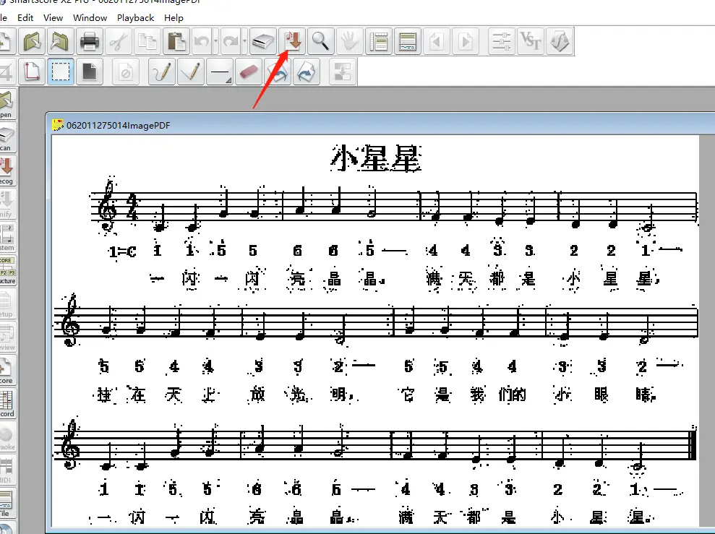Click the Tile button in left sidebar

coord(8,502)
